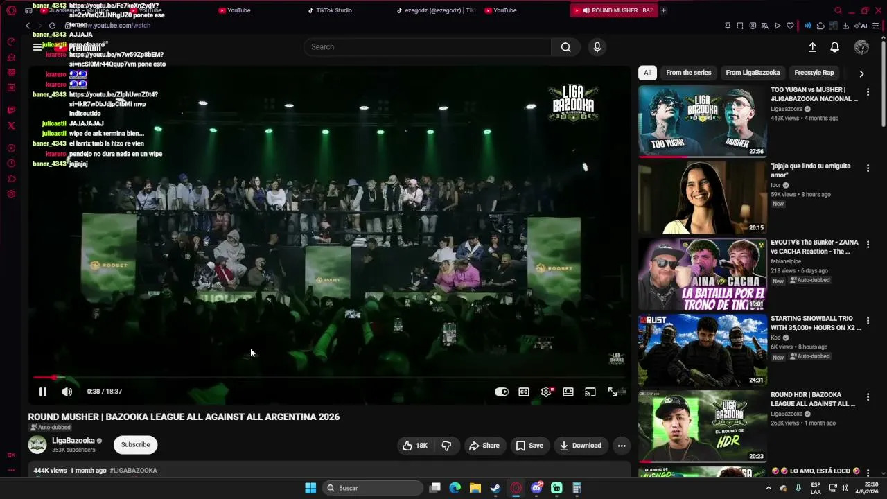The width and height of the screenshot is (887, 499).
Task: Open video player settings gear
Action: (x=546, y=392)
